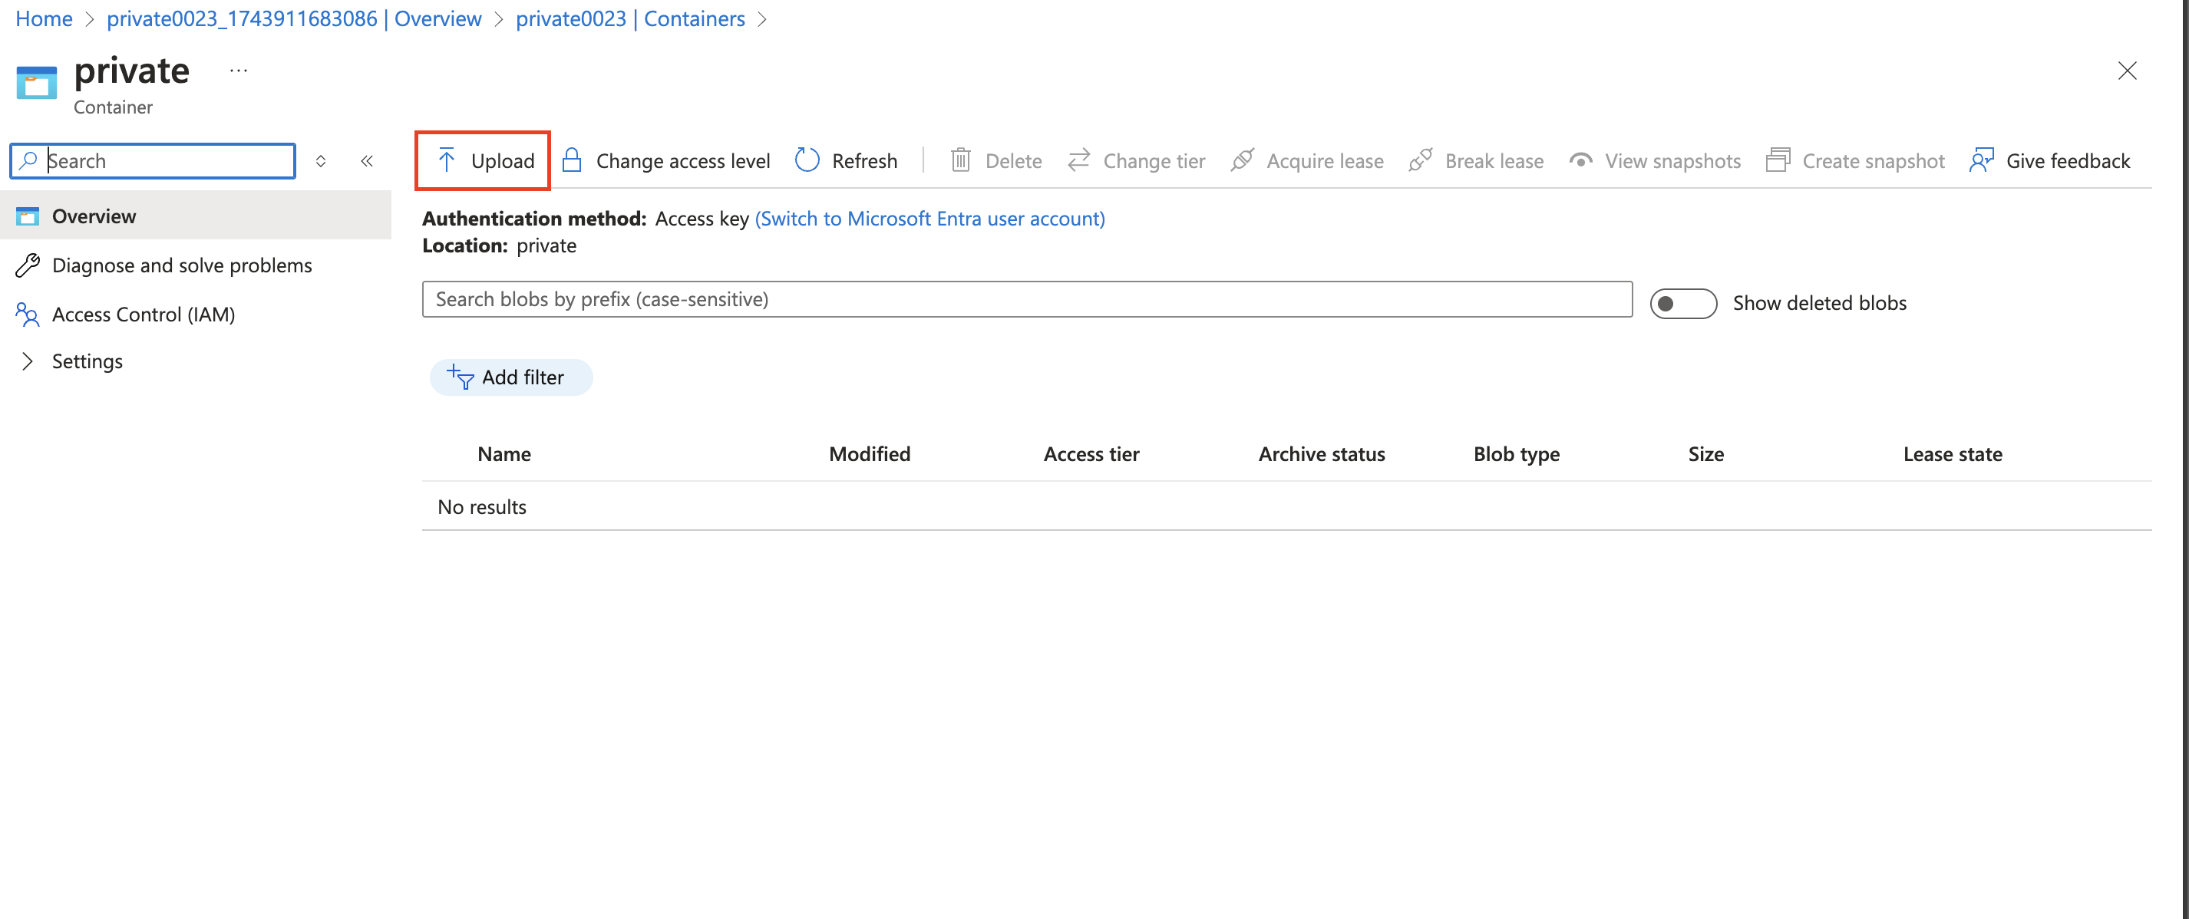
Task: Click the expand/collapse all diamond control
Action: 320,160
